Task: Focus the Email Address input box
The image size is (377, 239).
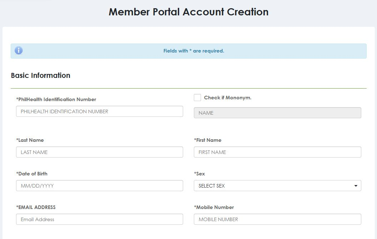Action: [100, 219]
